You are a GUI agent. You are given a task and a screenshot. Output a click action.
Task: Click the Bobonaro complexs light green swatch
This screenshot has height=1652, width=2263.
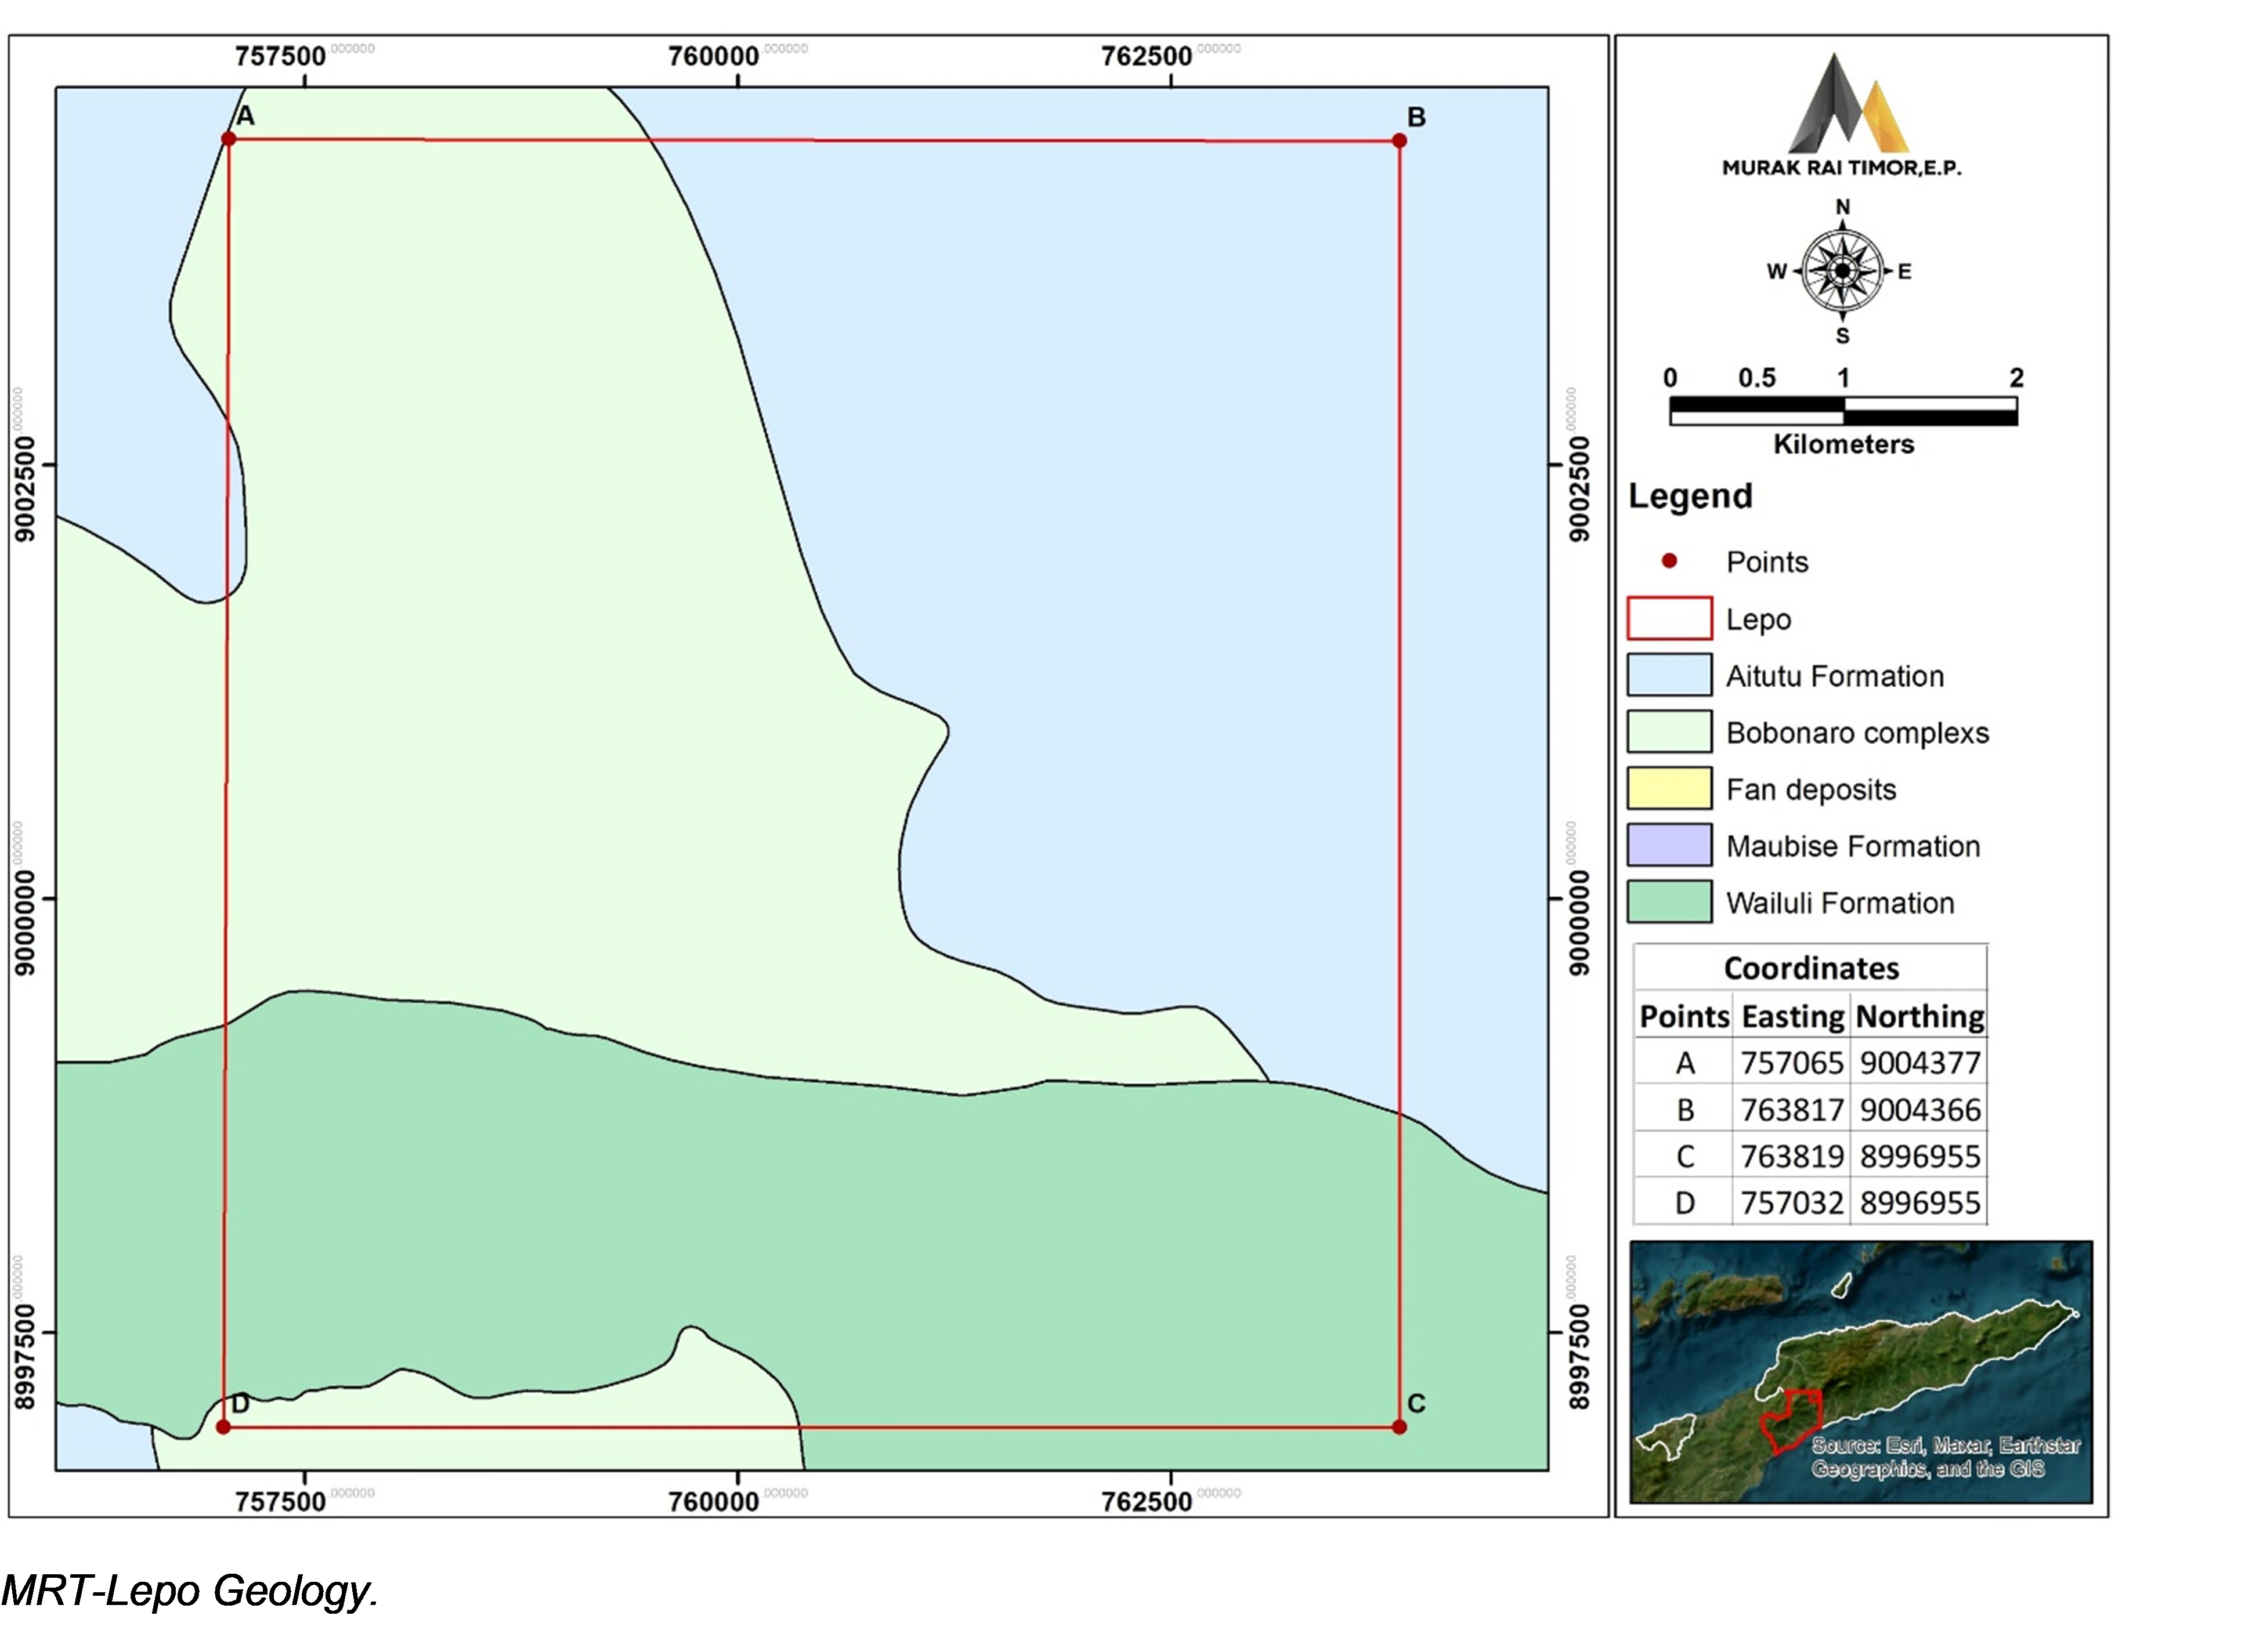tap(1669, 732)
